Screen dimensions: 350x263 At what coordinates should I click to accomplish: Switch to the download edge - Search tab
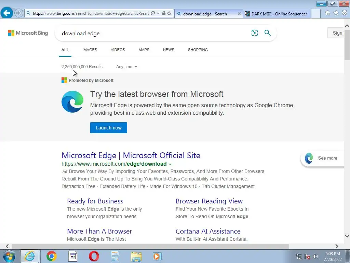tap(205, 14)
